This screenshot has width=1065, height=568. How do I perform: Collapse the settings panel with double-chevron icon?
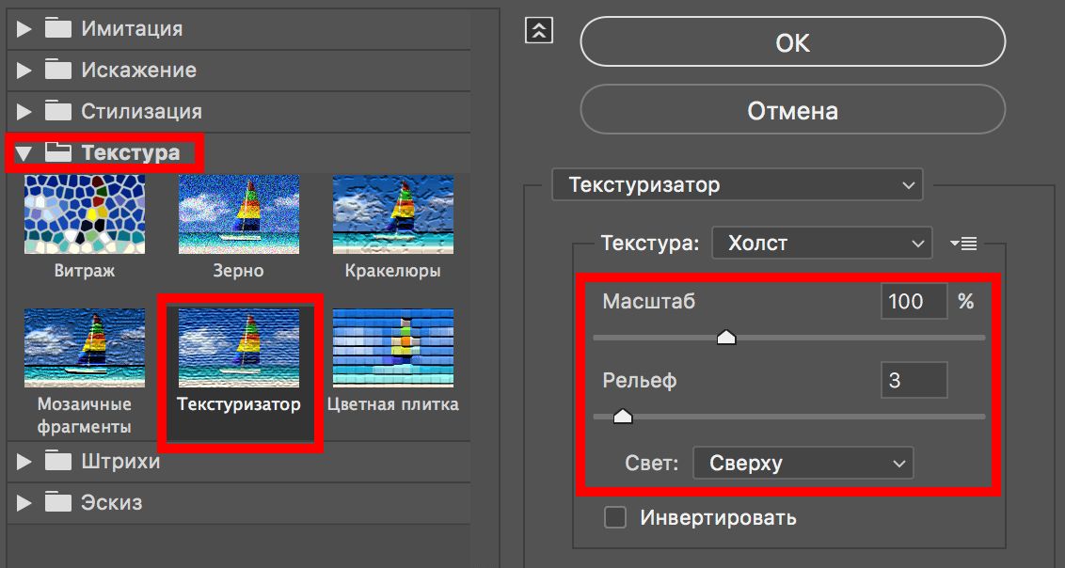click(539, 30)
